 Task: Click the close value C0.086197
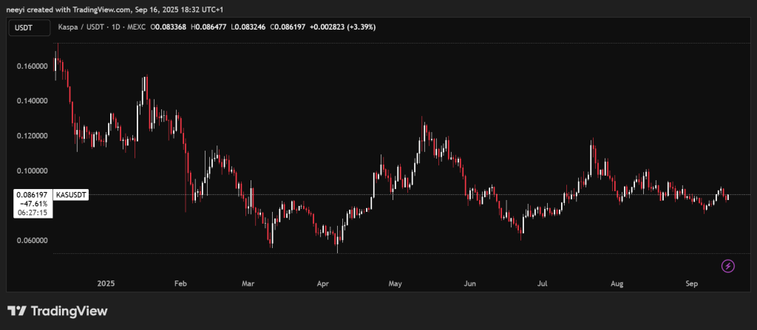point(288,27)
